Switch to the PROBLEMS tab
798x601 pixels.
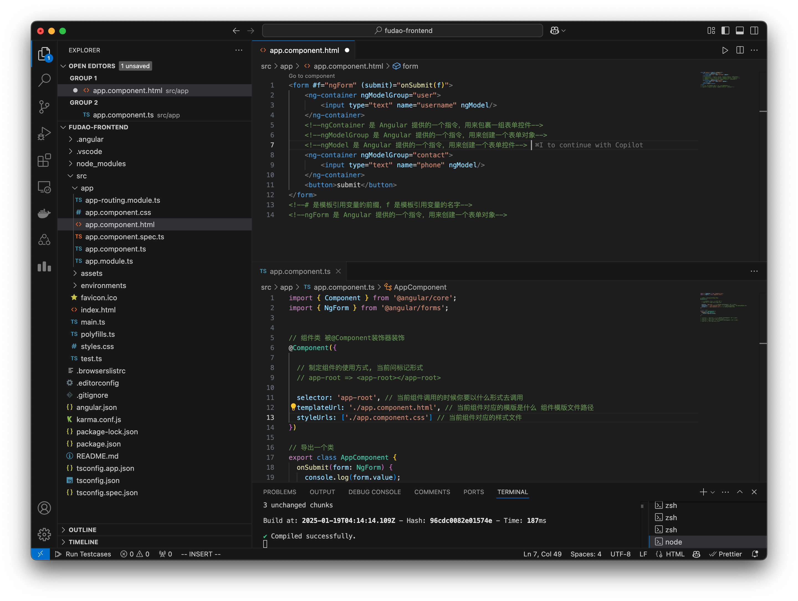click(x=280, y=492)
